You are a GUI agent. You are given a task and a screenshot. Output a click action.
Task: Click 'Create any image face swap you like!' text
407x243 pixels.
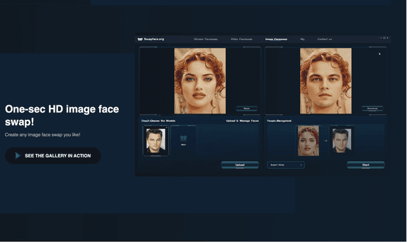coord(43,135)
